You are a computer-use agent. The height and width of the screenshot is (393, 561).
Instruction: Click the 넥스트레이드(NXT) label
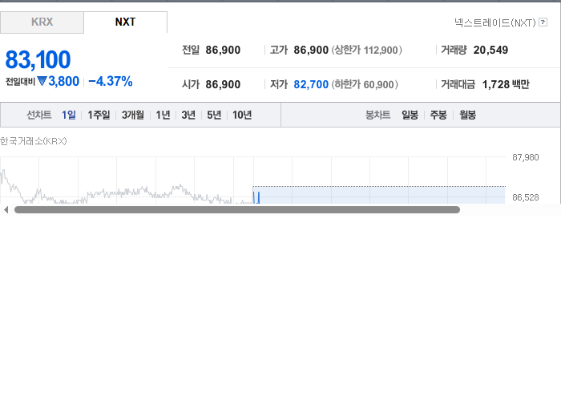[x=495, y=22]
